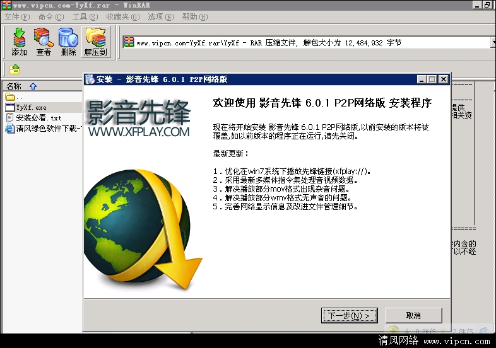
Task: Open the 工具(S) menu in WinRAR
Action: (x=85, y=17)
